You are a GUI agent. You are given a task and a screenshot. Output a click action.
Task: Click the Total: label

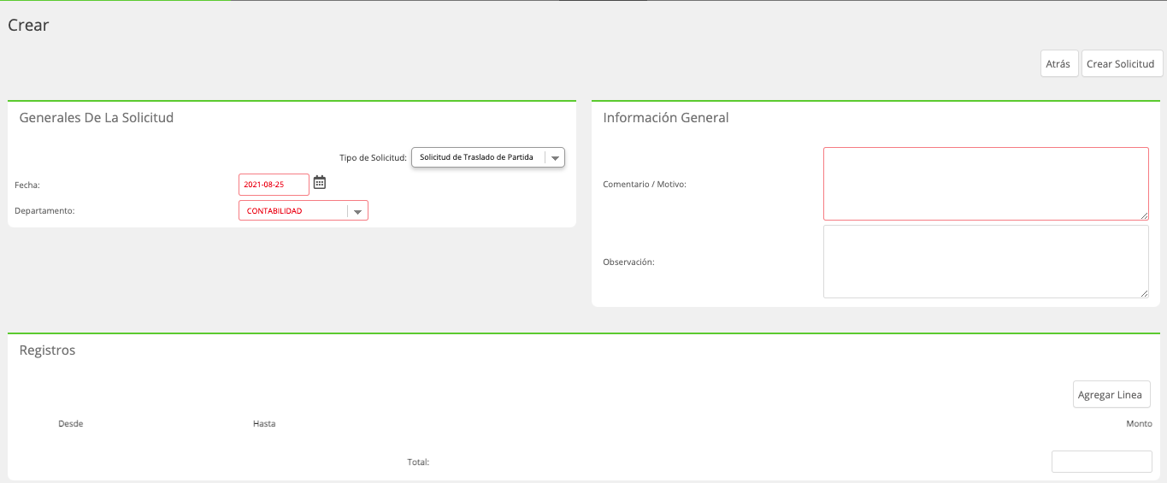pyautogui.click(x=418, y=462)
